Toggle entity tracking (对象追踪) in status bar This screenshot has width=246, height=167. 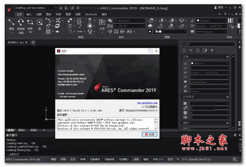click(109, 159)
